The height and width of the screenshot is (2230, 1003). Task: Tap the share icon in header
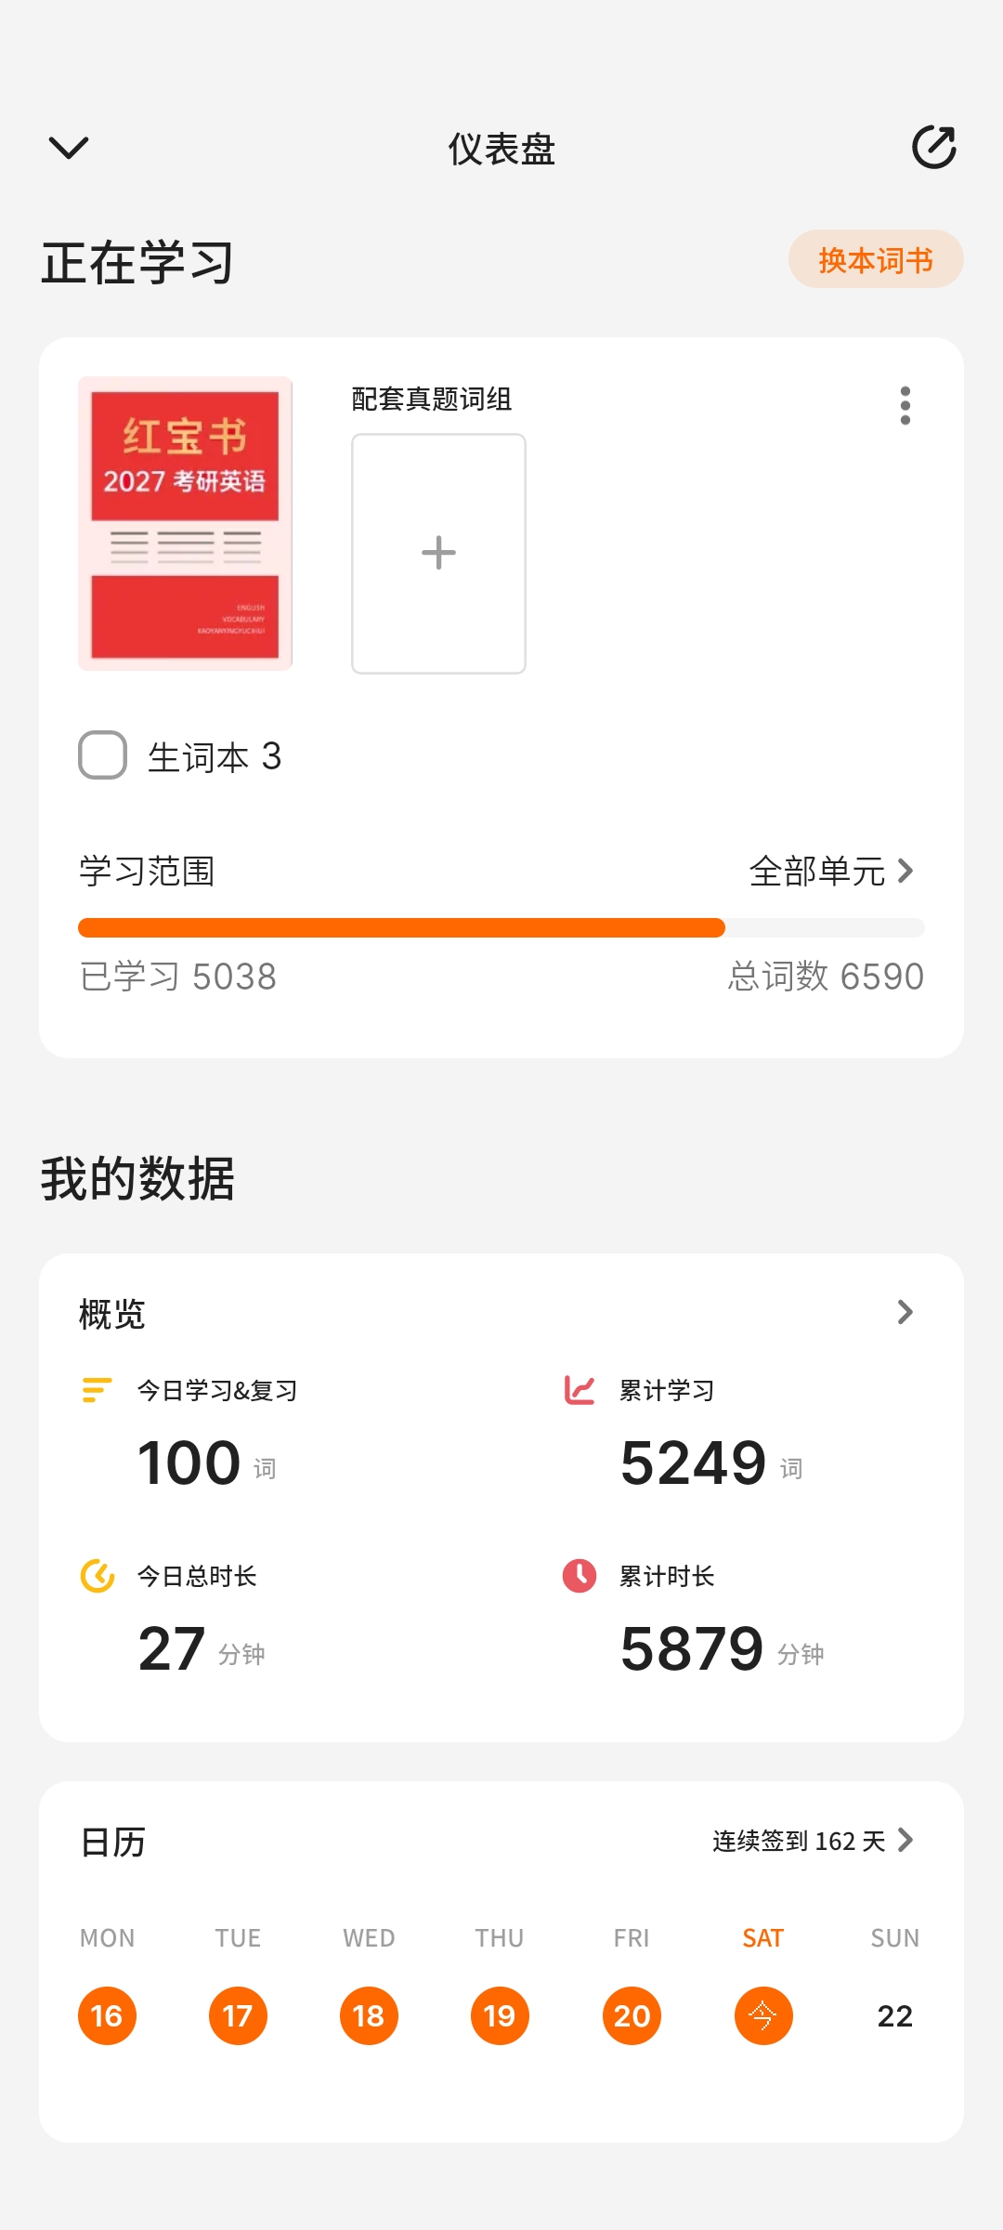(933, 147)
